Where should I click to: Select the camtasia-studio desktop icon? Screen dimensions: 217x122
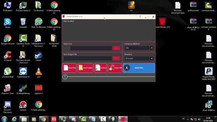tap(209, 6)
